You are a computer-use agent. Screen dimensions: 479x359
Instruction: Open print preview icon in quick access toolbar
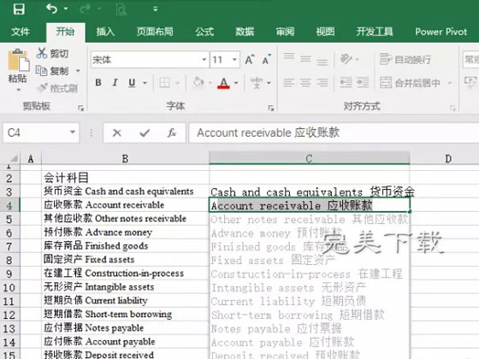121,9
